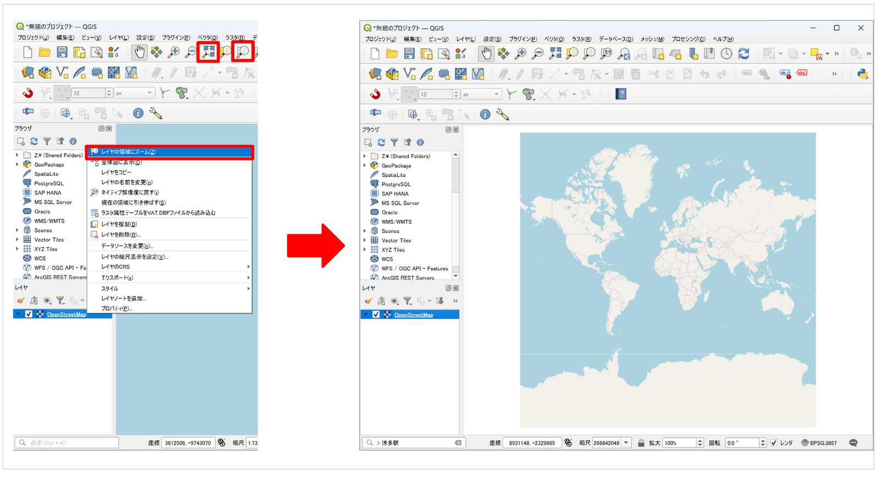Click Zoom In magnifier in left window toolbar
Screen dimensions: 880x477
174,52
